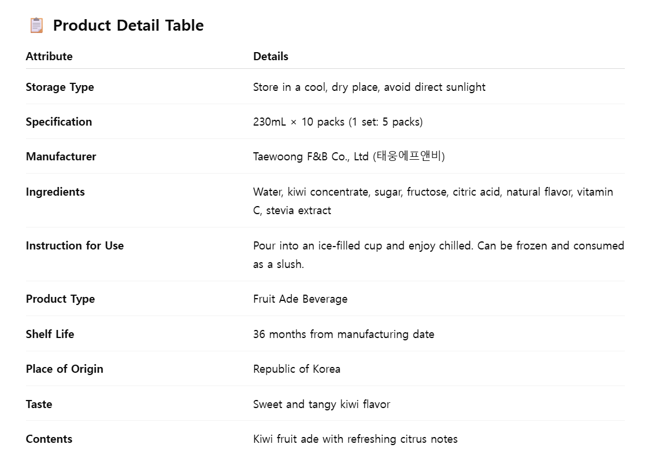The height and width of the screenshot is (470, 663).
Task: Select the Details column header
Action: click(x=271, y=56)
